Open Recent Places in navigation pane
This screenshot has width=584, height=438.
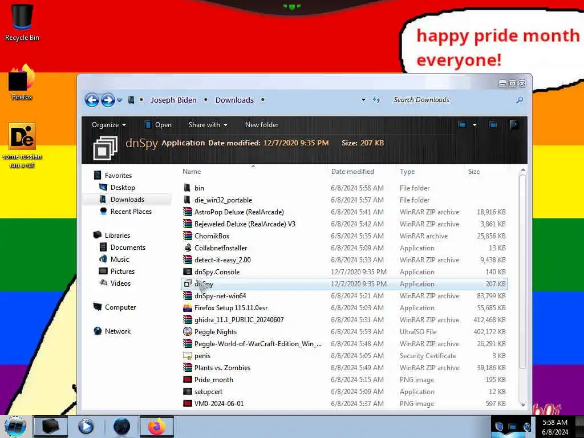(x=126, y=212)
